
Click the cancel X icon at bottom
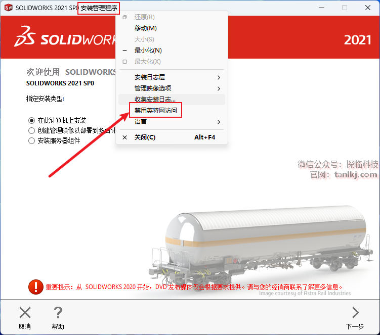point(25,312)
